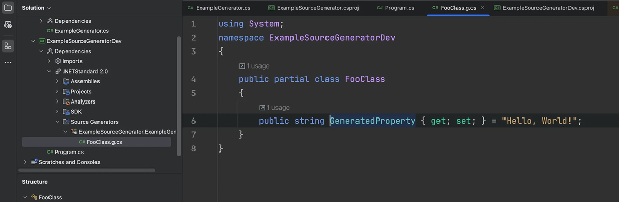Collapse the .NETStandard 2.0 node

[x=49, y=71]
